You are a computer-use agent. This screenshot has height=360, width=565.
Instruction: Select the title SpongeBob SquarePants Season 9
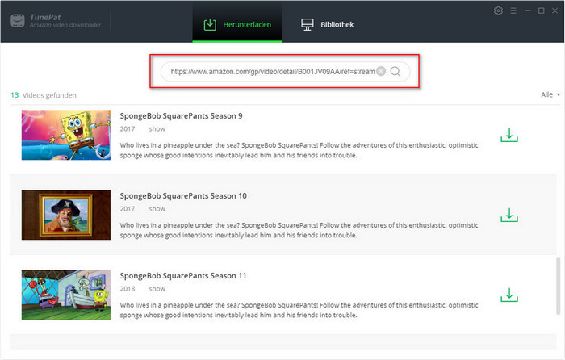(x=182, y=116)
